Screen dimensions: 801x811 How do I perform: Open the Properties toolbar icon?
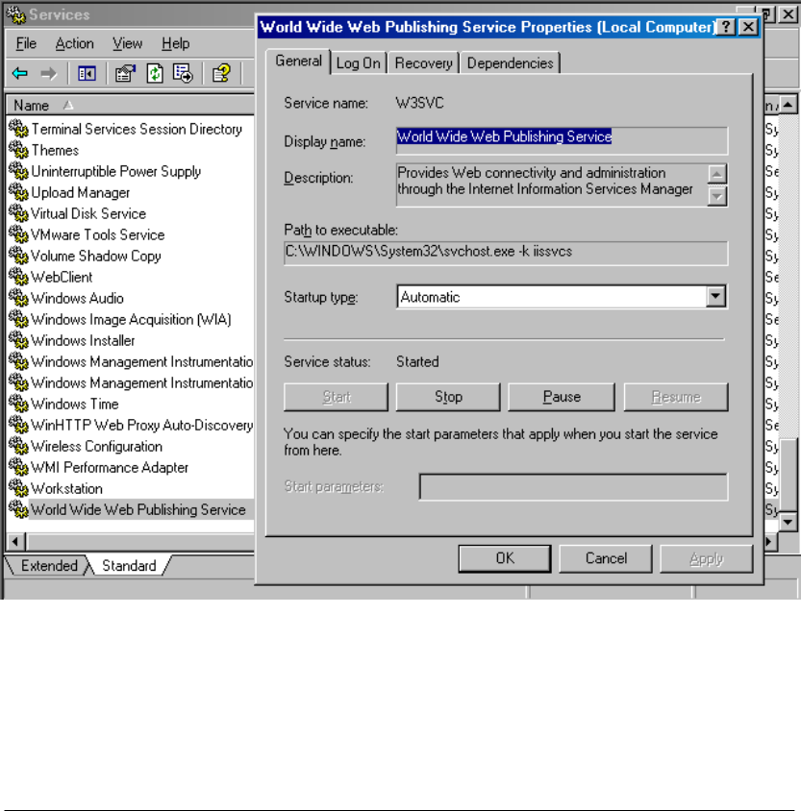pos(125,73)
